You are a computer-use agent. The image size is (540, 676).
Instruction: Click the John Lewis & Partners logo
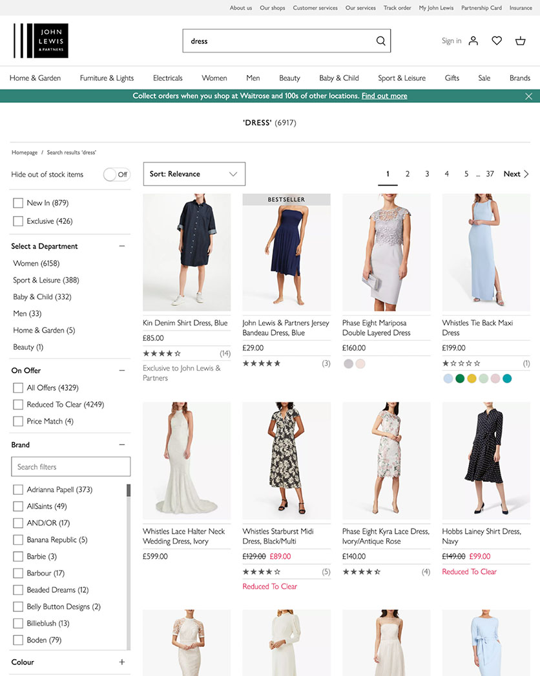click(41, 40)
